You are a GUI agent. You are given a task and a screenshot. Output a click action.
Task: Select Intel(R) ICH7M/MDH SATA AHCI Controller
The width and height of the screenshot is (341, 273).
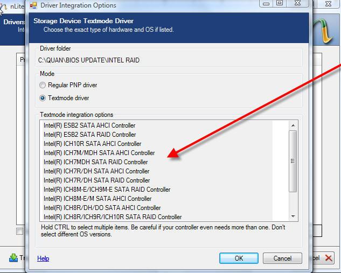point(156,153)
